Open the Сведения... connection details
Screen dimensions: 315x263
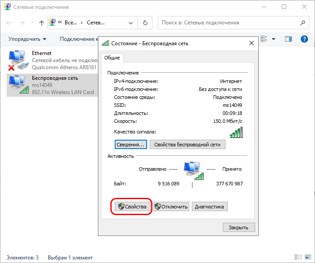pos(131,145)
